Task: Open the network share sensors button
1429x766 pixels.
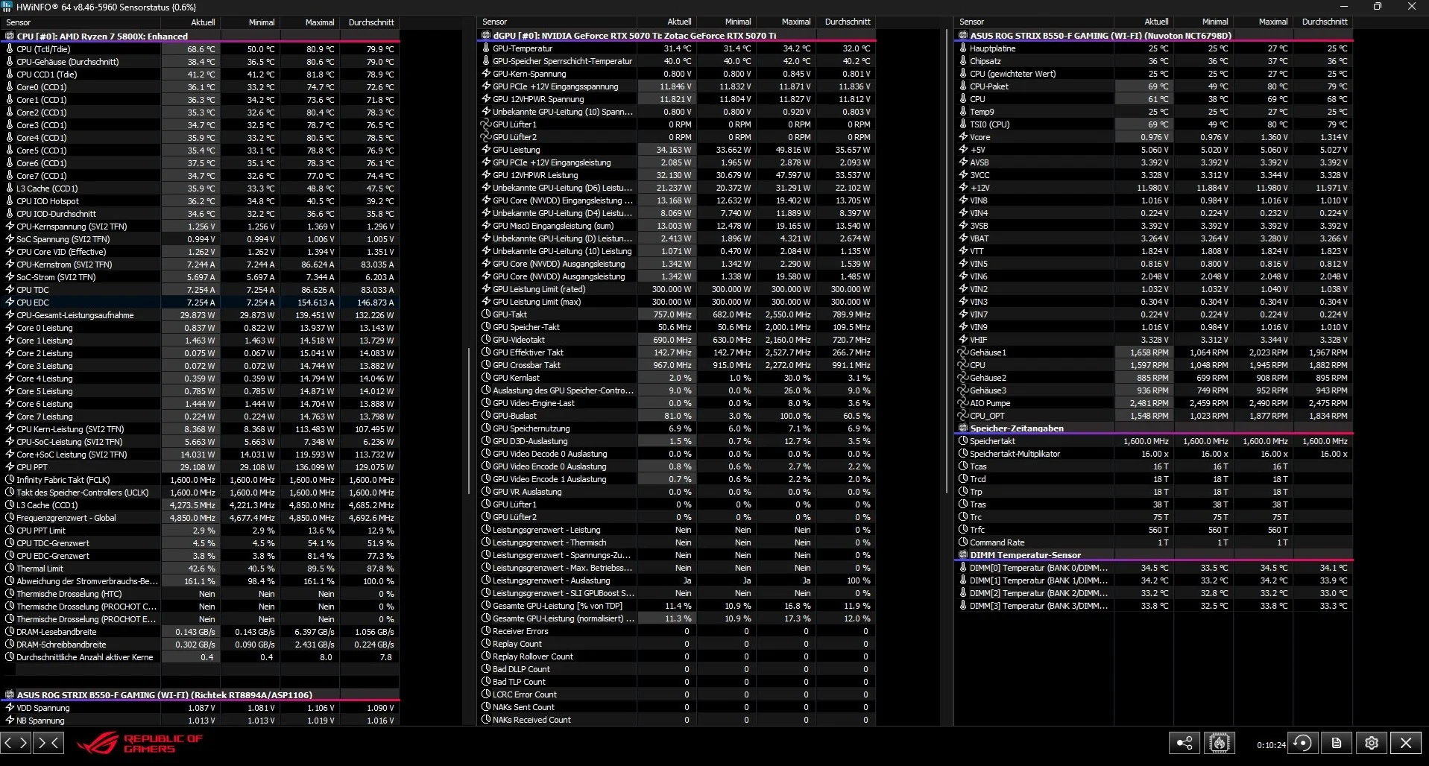Action: coord(1184,743)
